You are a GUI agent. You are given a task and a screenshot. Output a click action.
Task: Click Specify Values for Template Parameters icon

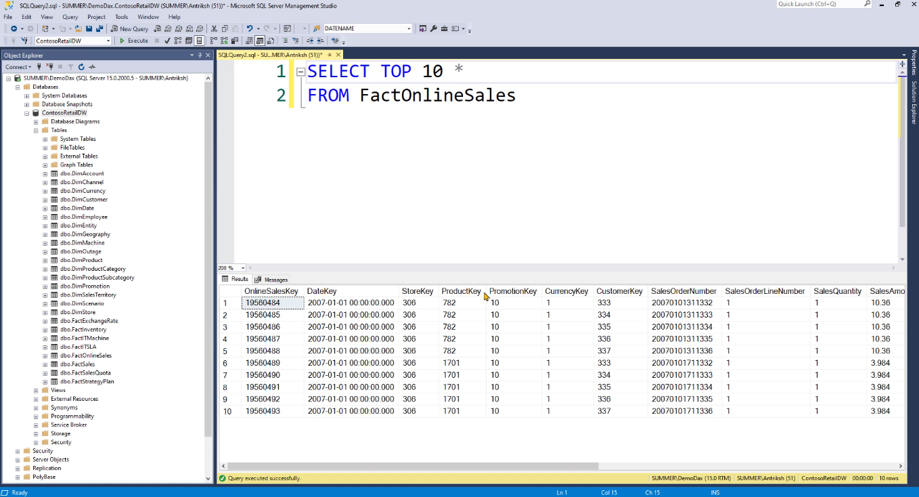[x=335, y=41]
